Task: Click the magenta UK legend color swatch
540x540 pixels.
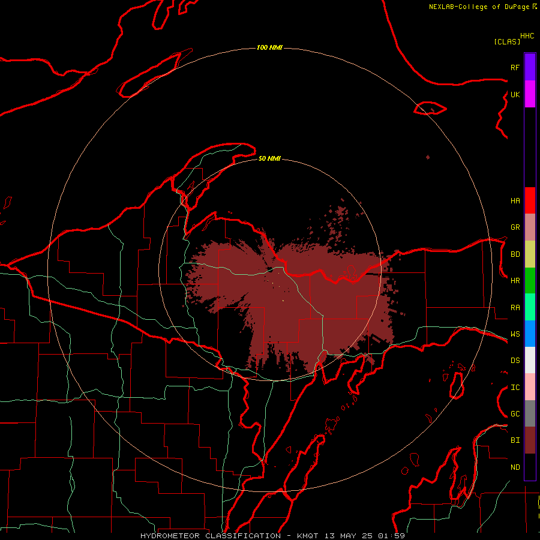Action: (x=530, y=94)
